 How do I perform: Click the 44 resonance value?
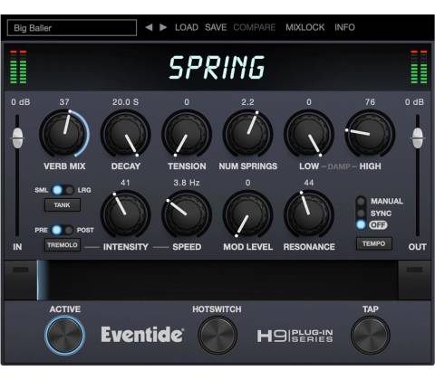(309, 183)
